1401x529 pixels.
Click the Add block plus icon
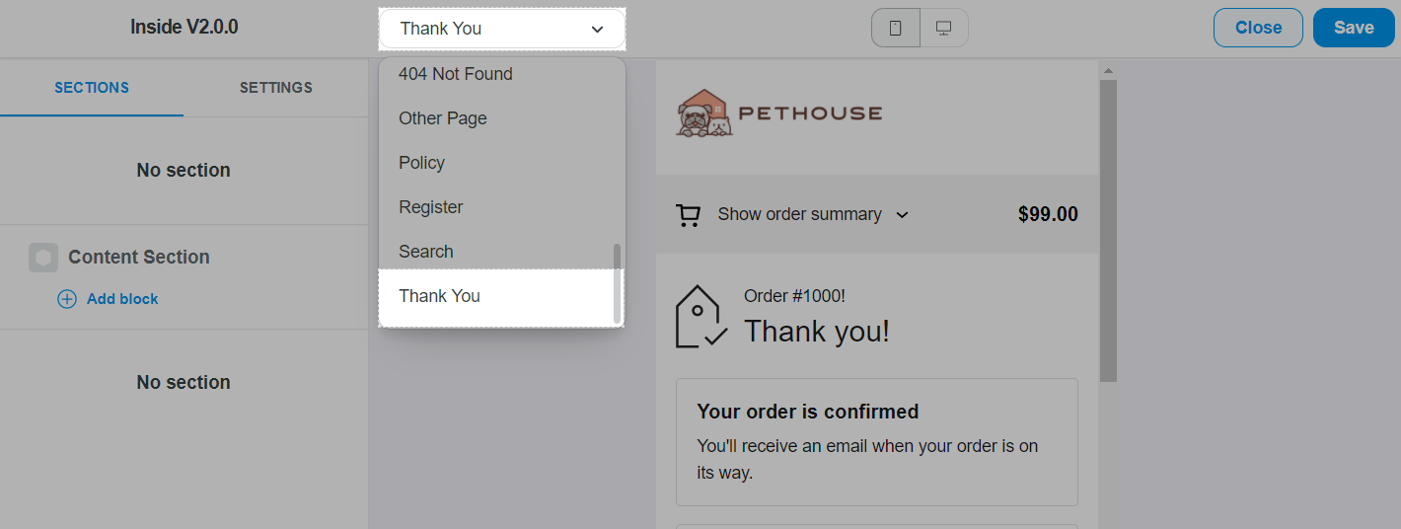tap(67, 299)
